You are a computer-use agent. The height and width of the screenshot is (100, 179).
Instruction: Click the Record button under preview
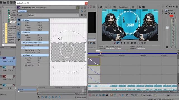(115, 43)
